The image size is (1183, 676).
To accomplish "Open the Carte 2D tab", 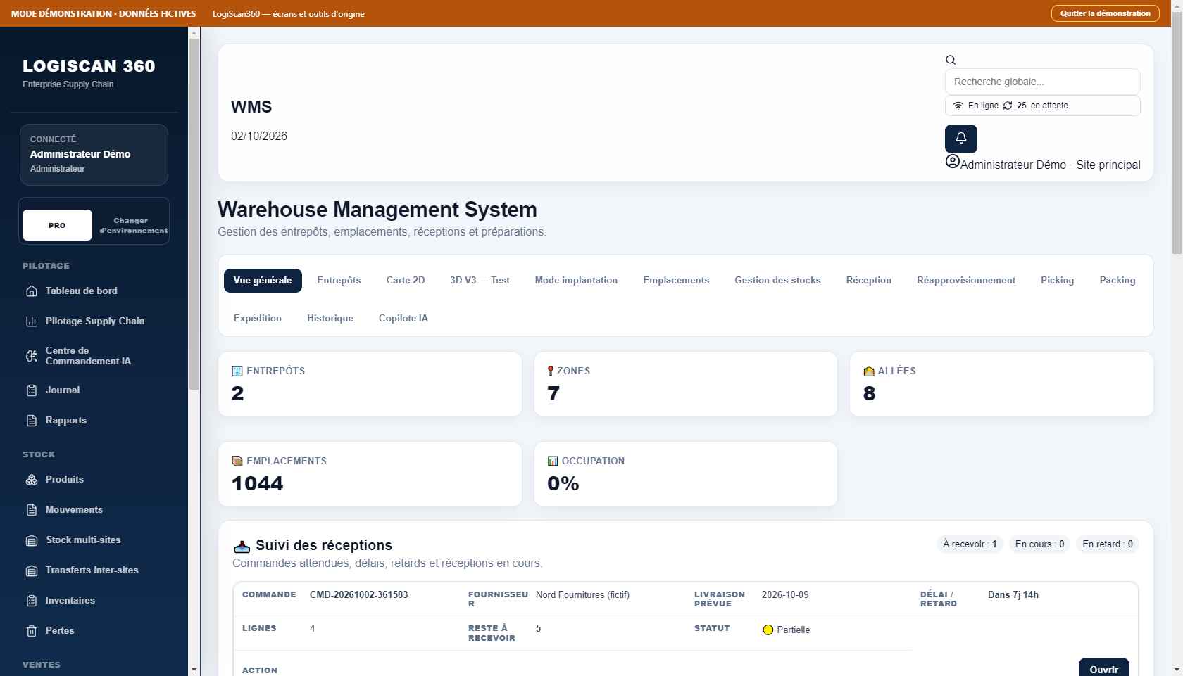I will [406, 280].
